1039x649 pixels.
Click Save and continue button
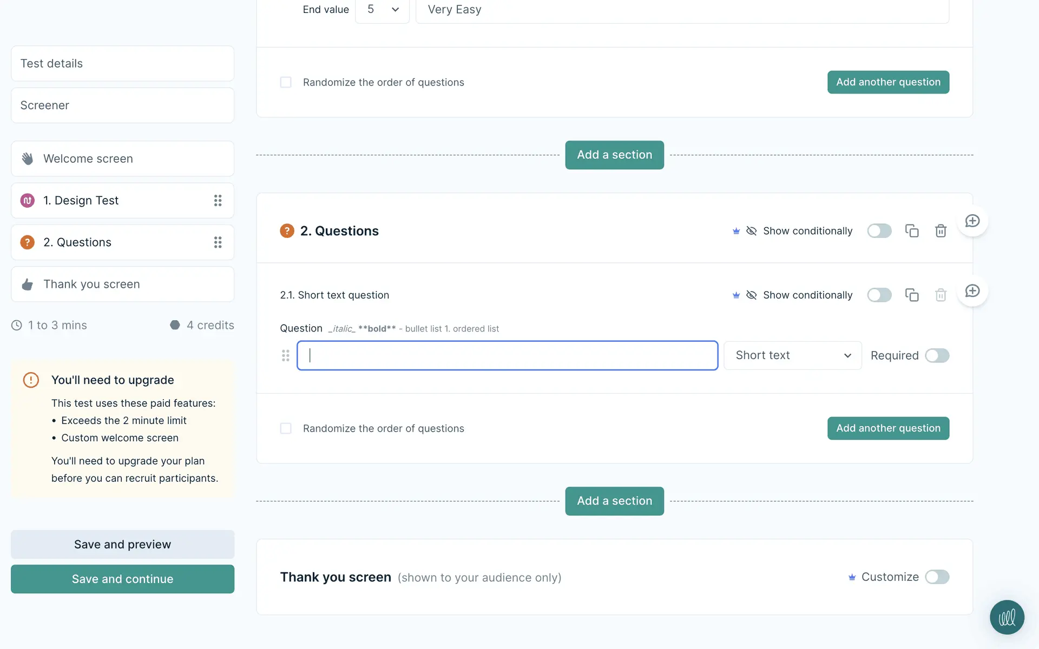(122, 579)
